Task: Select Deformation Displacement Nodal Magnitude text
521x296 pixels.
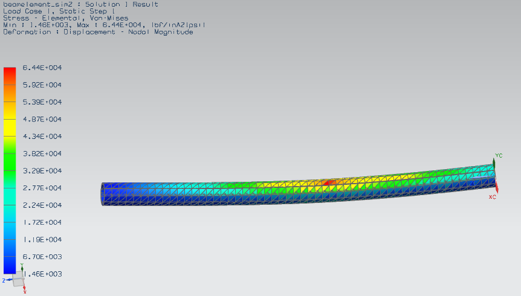Action: coord(98,32)
